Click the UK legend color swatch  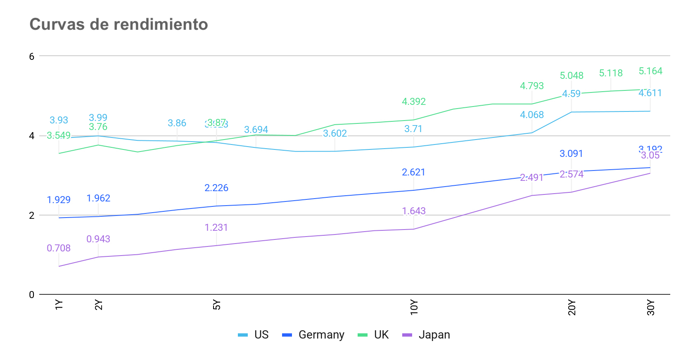pyautogui.click(x=363, y=335)
